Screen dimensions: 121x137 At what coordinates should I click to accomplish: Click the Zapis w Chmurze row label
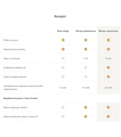tap(12, 58)
